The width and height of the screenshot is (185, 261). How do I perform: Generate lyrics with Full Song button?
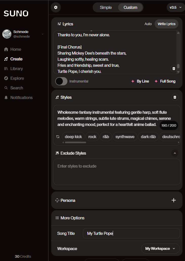(165, 81)
